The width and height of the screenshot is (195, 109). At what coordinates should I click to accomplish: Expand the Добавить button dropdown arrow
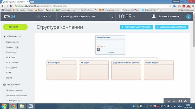[24, 27]
